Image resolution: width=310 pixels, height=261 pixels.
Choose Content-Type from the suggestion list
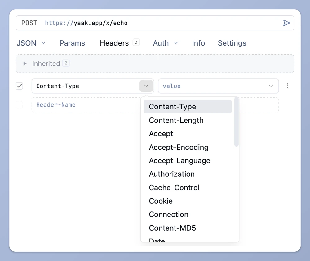[x=188, y=107]
